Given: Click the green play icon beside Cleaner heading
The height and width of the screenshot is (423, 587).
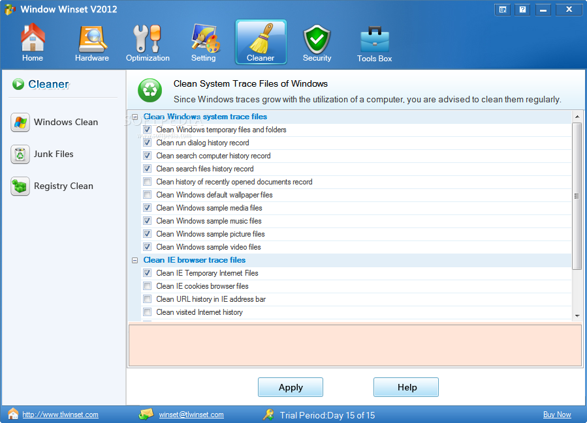Looking at the screenshot, I should (x=18, y=84).
